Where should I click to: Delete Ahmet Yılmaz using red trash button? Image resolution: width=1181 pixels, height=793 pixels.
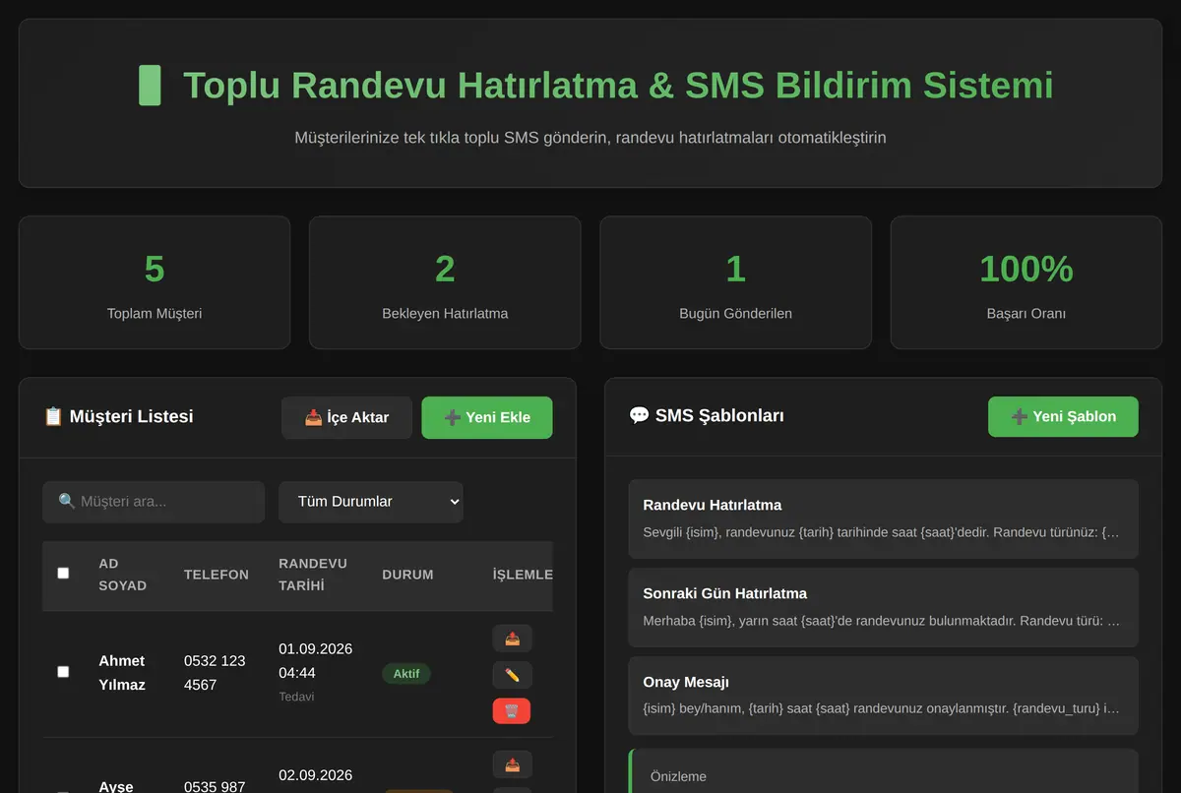[x=512, y=711]
